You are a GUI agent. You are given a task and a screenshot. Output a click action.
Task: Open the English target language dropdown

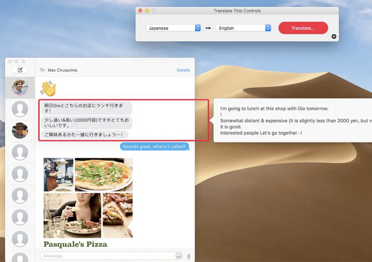243,28
